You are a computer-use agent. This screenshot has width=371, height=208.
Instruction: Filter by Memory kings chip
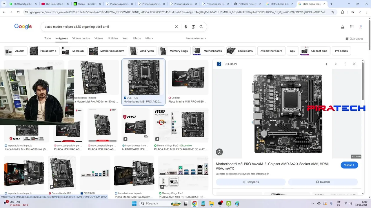tap(174, 51)
